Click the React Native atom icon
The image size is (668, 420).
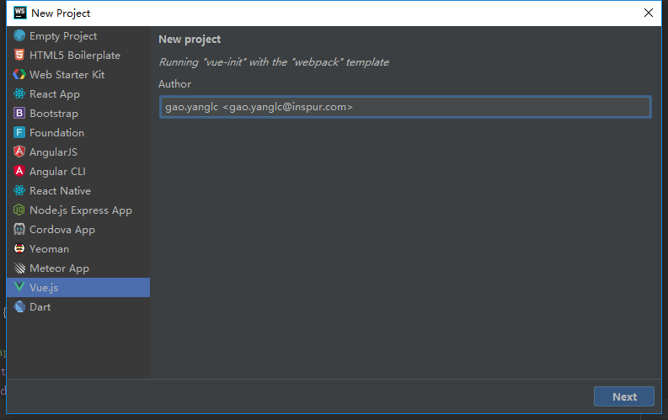click(x=19, y=190)
